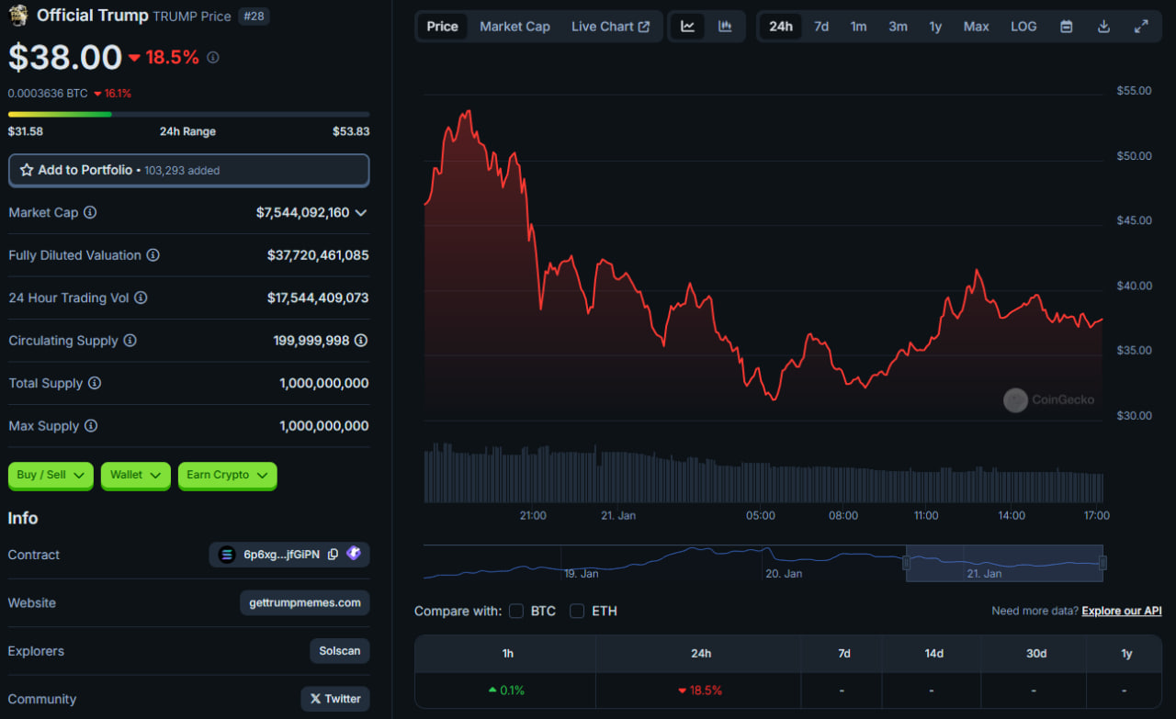Click the Official Trump coin logo
The image size is (1176, 719).
tap(18, 15)
